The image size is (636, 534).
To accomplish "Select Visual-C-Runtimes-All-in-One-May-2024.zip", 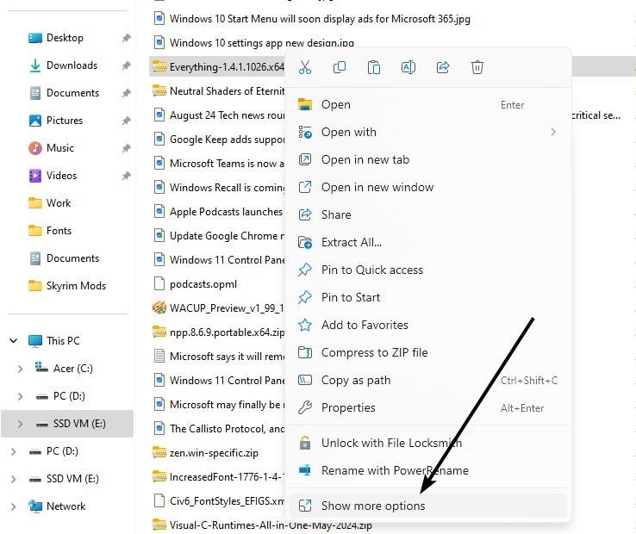I will tap(271, 525).
